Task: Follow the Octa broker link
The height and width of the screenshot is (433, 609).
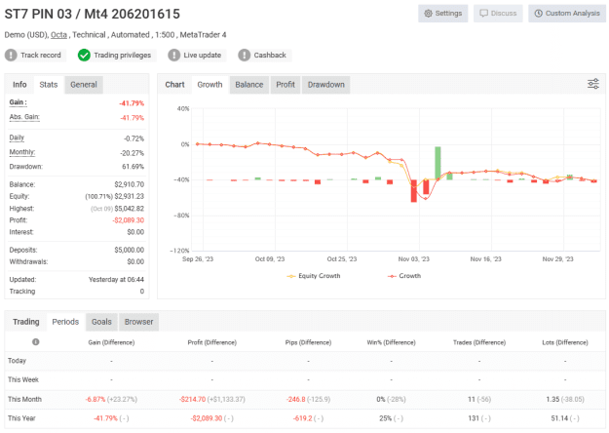Action: 58,35
